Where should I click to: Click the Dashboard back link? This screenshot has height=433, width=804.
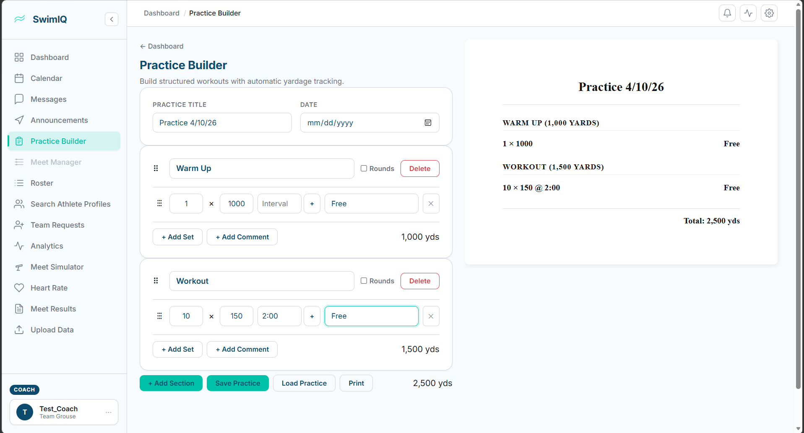(161, 46)
